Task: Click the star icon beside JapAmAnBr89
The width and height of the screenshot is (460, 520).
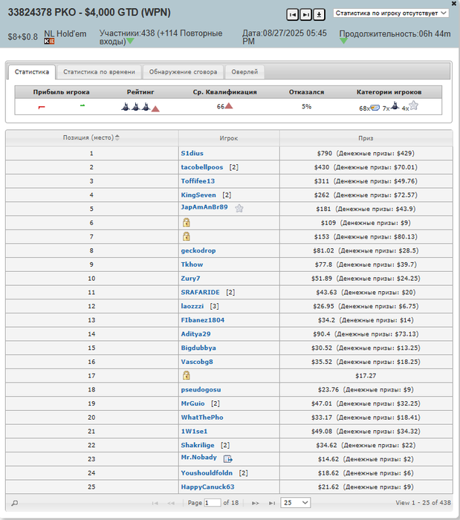Action: (x=239, y=208)
